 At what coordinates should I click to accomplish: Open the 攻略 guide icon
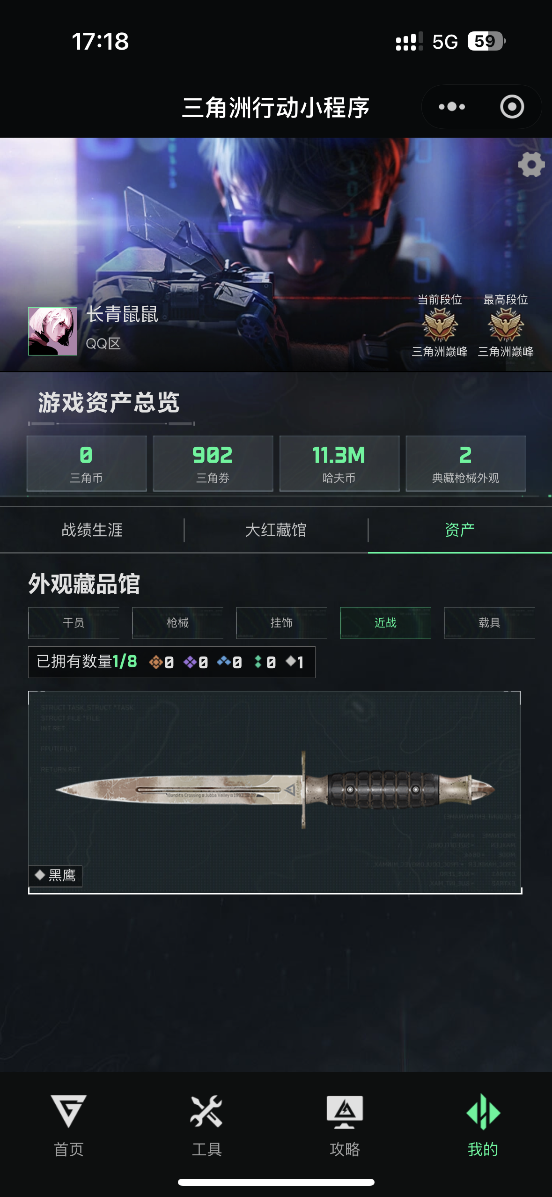[345, 1111]
